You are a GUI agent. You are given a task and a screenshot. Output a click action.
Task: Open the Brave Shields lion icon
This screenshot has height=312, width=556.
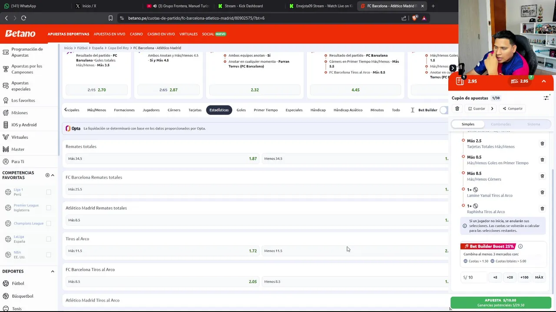tap(414, 18)
